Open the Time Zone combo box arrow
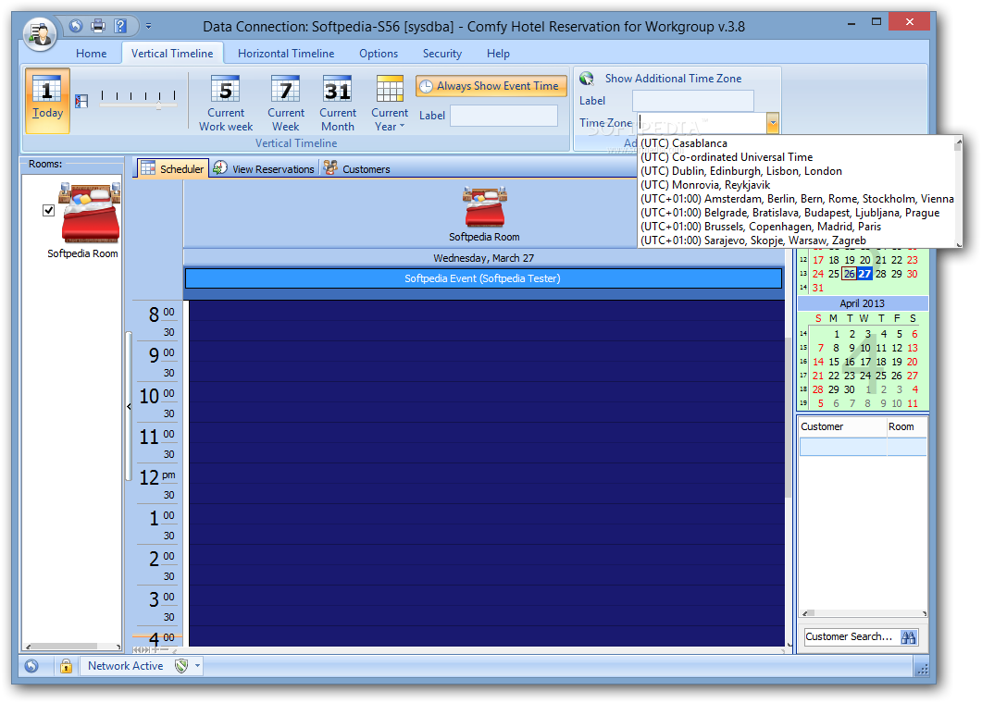This screenshot has height=703, width=982. 773,123
